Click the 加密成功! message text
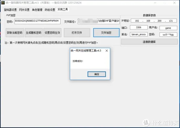The image size is (180, 128). (x=78, y=61)
